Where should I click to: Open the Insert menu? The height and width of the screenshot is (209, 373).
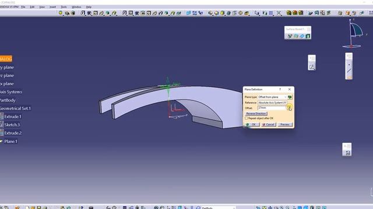pyautogui.click(x=52, y=7)
